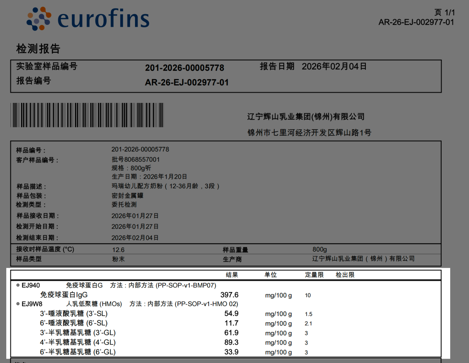Select the temperature value 12.6
The width and height of the screenshot is (469, 363).
(118, 250)
